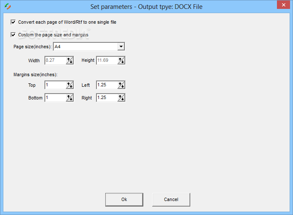This screenshot has height=215, width=293.
Task: Click the Page size A4 combo box
Action: 89,47
